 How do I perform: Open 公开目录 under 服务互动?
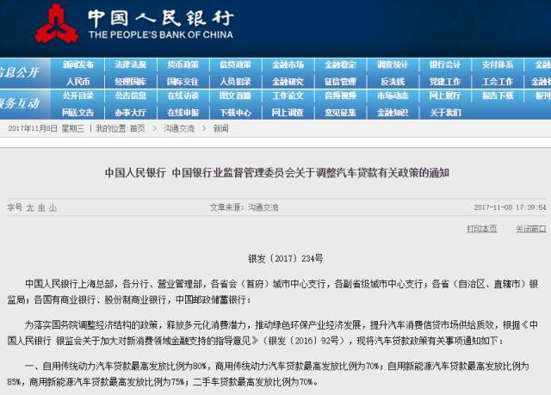[x=78, y=96]
